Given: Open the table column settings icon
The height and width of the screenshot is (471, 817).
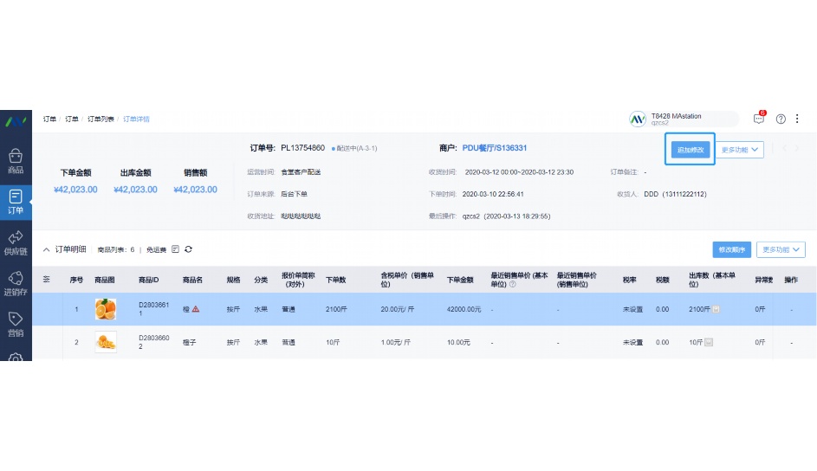Looking at the screenshot, I should 47,280.
